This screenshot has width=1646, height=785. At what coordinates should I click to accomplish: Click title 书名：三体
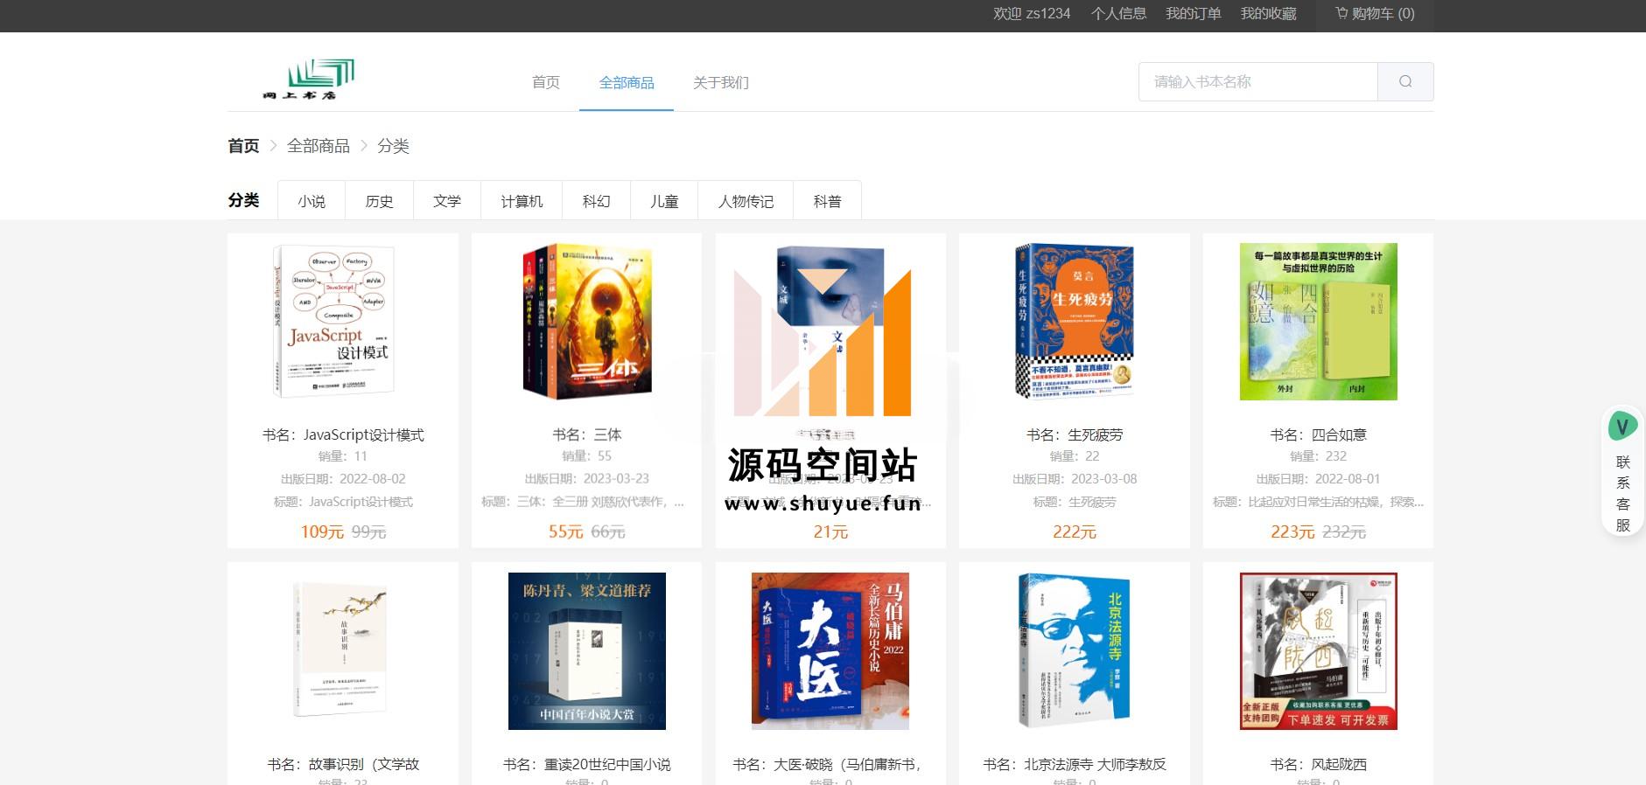coord(587,434)
